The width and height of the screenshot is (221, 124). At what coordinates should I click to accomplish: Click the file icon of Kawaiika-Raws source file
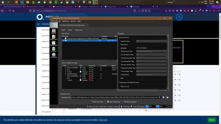pyautogui.click(x=66, y=38)
